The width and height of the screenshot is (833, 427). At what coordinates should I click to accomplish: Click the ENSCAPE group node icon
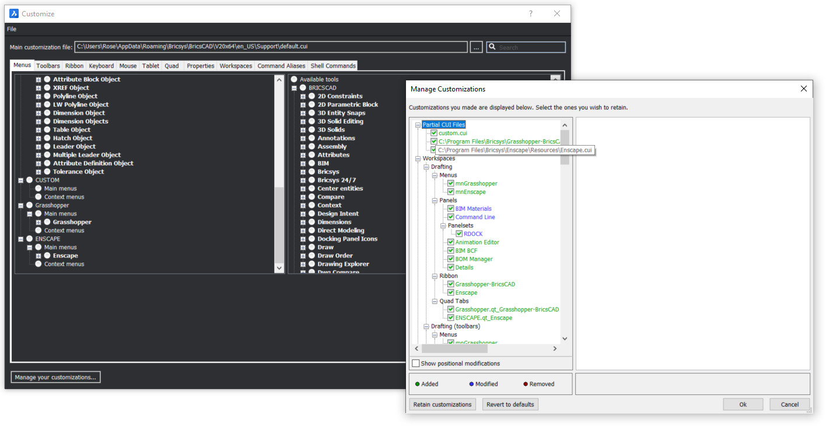point(29,239)
